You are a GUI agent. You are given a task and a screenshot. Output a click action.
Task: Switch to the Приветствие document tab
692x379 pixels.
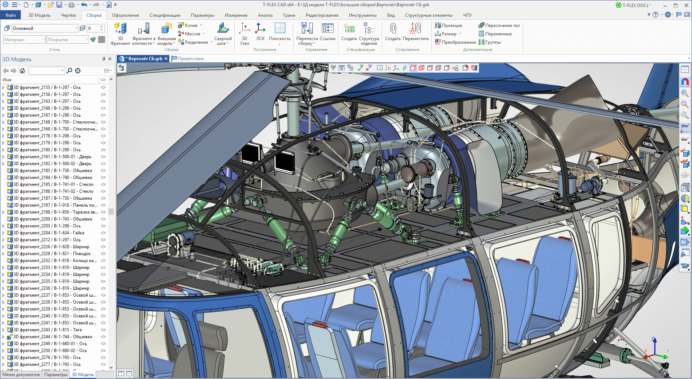click(188, 59)
